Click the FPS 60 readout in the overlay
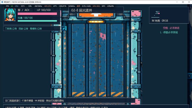This screenshot has width=192, height=108. coord(9,6)
